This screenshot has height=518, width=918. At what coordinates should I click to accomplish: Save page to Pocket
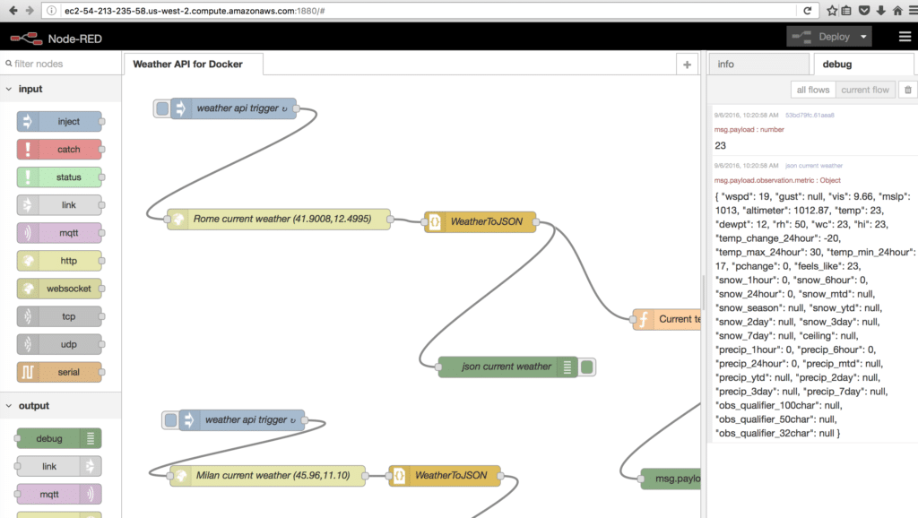(864, 11)
